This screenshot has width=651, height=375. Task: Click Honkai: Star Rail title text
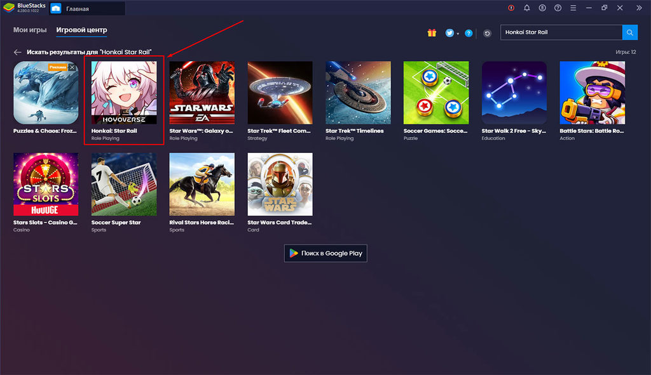(114, 131)
